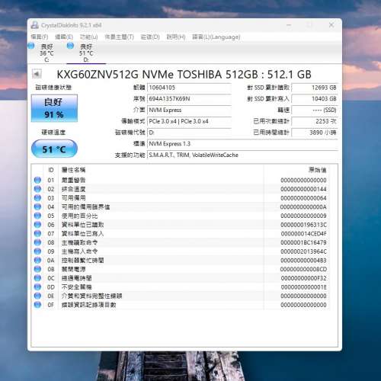Click the previous disk arrow button

coord(37,74)
